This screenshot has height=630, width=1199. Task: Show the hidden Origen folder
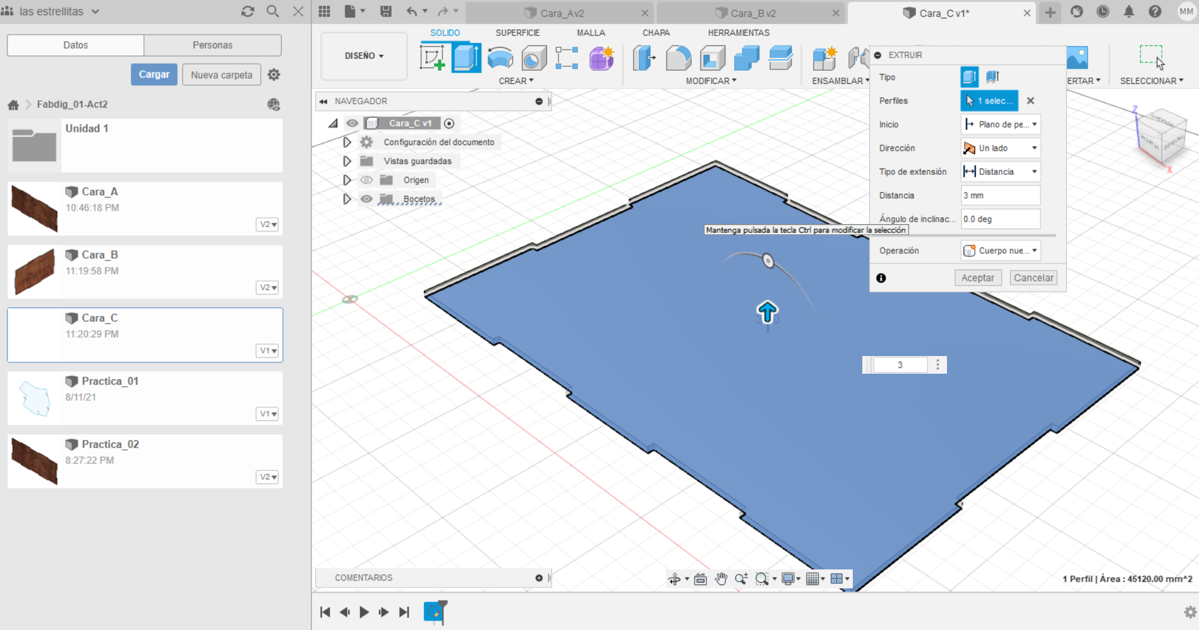click(366, 180)
